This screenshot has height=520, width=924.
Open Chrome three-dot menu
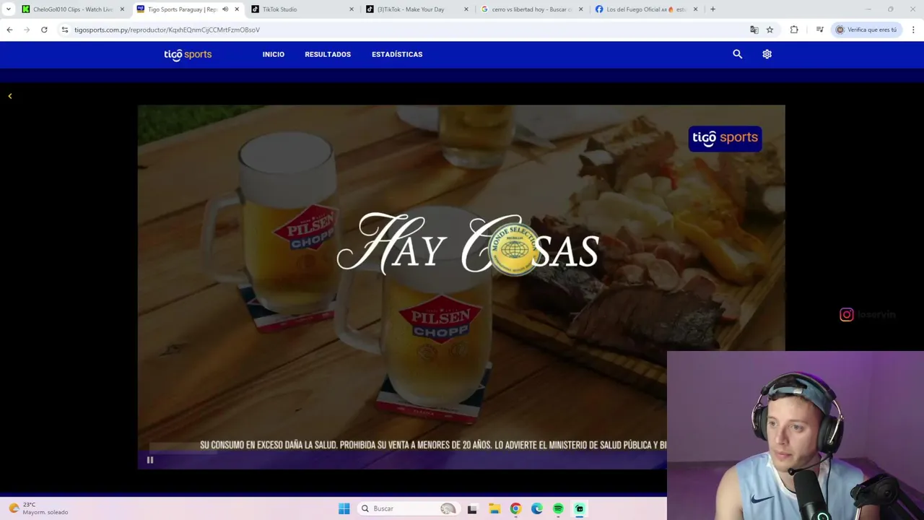(x=913, y=30)
